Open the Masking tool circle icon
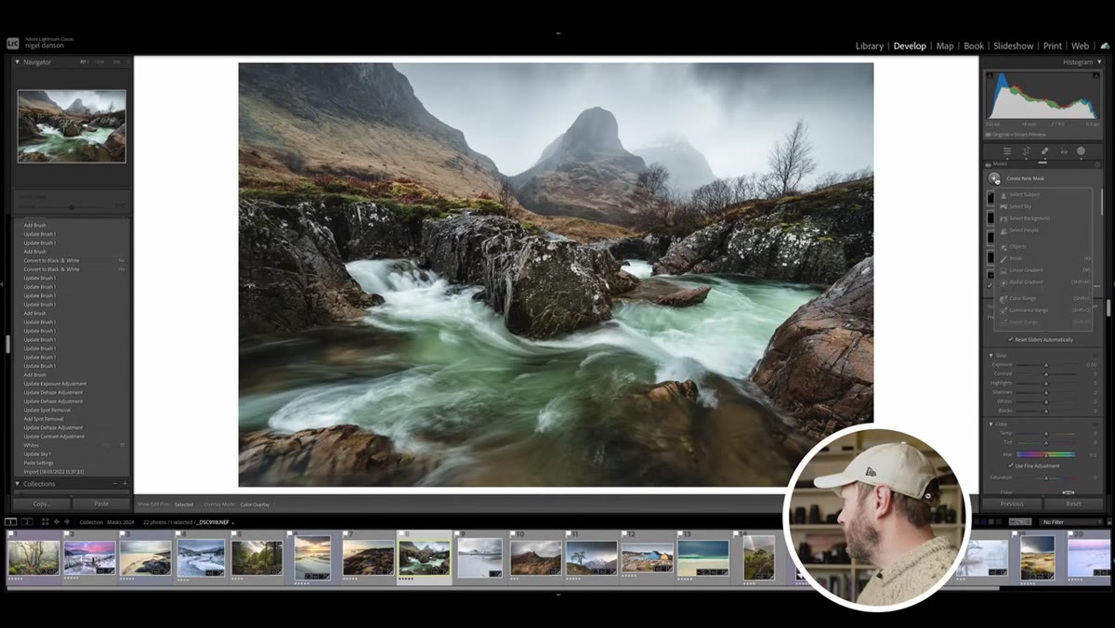Screen dimensions: 1115x628 [x=1081, y=151]
